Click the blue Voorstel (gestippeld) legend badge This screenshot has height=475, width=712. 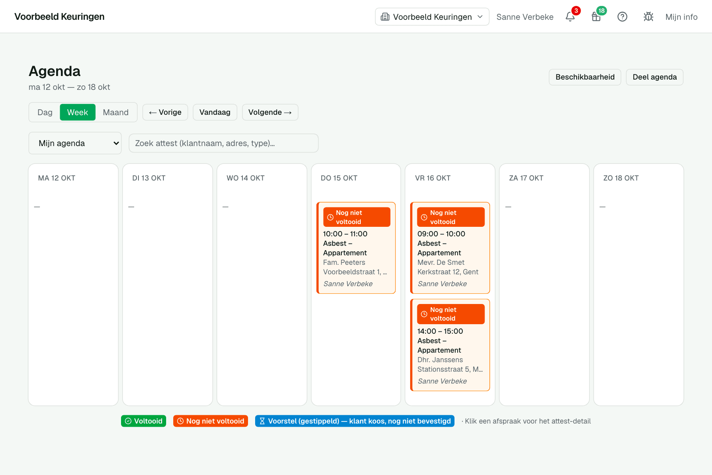pos(355,421)
